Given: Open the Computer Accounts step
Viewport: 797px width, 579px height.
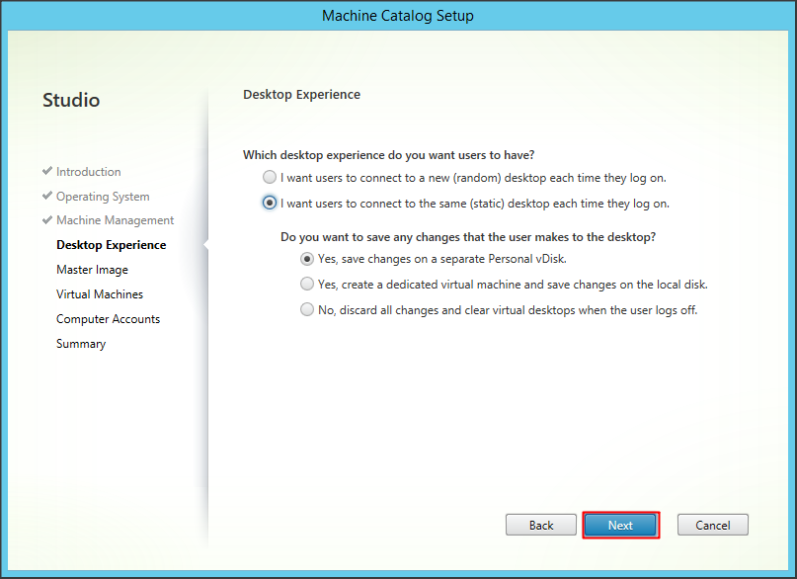Looking at the screenshot, I should click(x=108, y=319).
